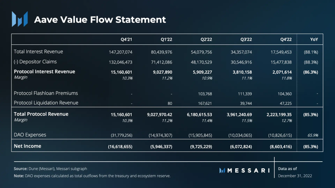Click the DAO Expenses row label
Screen dimensions: 335x188
coord(30,135)
